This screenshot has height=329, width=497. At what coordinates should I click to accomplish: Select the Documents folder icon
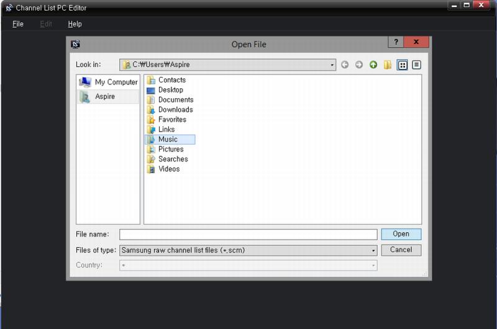(151, 100)
